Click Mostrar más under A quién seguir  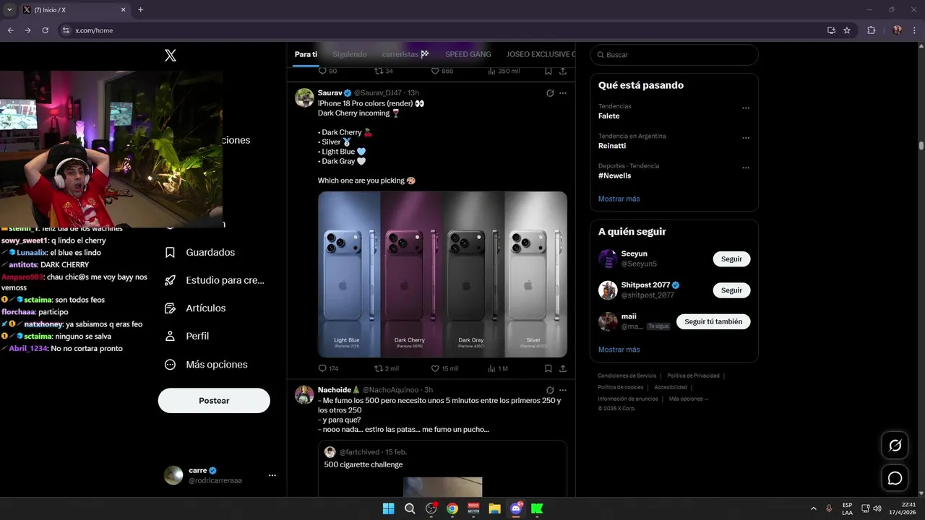pos(619,350)
